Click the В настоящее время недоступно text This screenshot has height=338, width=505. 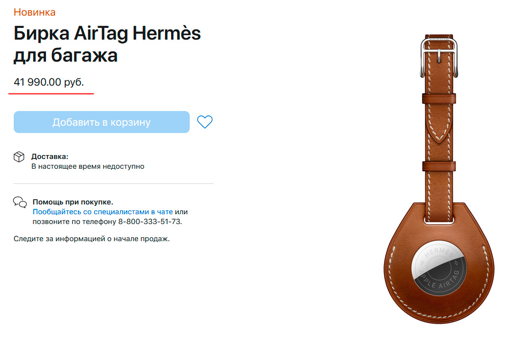[x=88, y=166]
